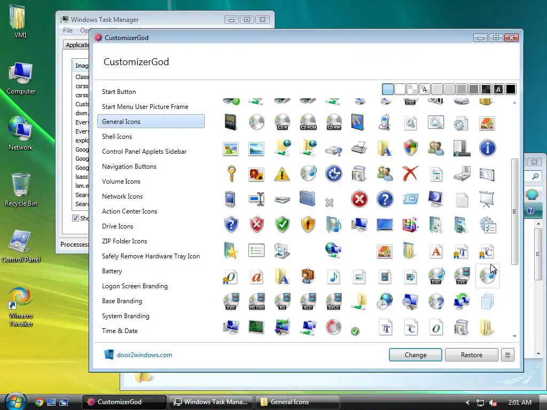Set light blue preview background swatch
Screen dimensions: 547x410
tap(388, 89)
